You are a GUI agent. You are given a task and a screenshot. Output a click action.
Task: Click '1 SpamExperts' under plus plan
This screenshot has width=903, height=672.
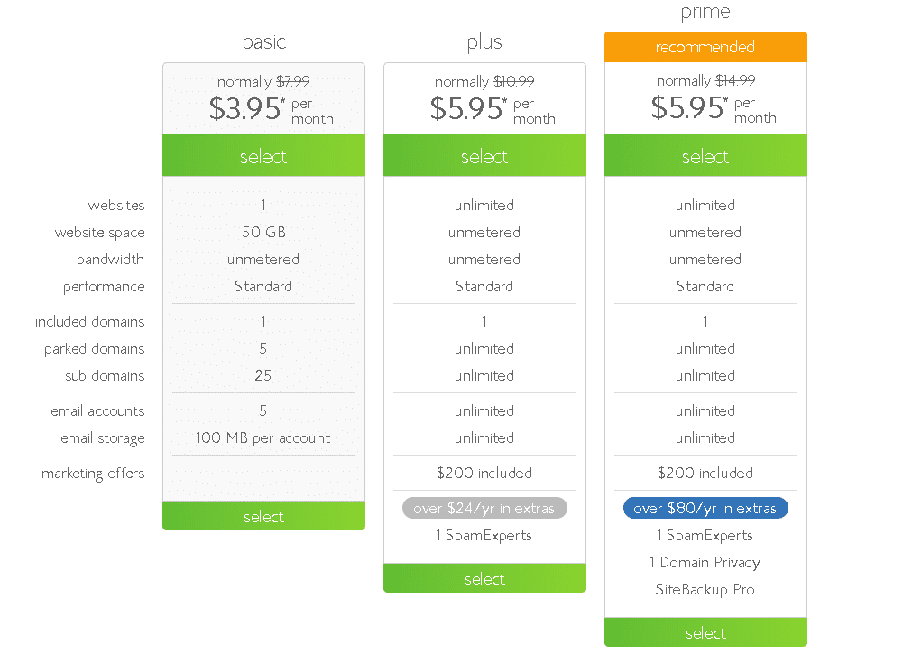[484, 536]
